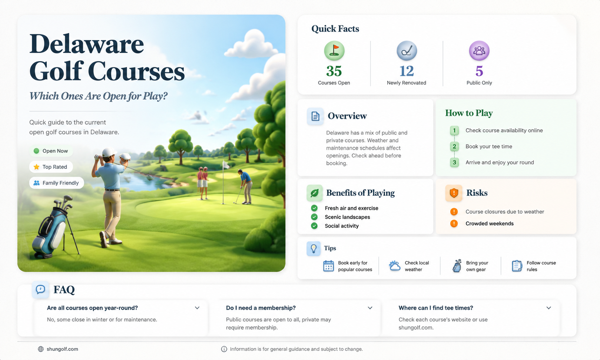Viewport: 600px width, 360px height.
Task: Click 'Crowded weekends' risk text
Action: tap(490, 224)
